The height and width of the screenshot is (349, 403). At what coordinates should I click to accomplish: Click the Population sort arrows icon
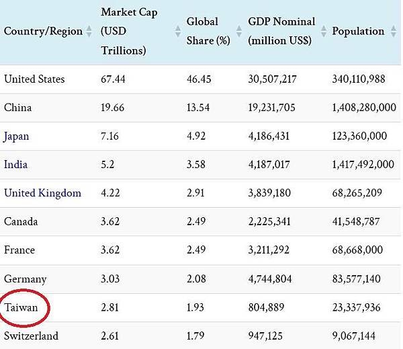[392, 32]
